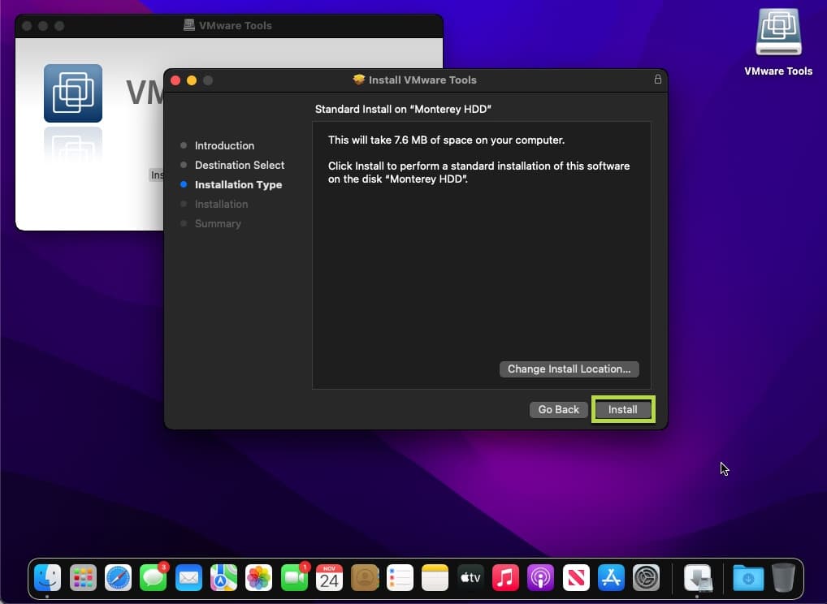Open Photos app from the Dock
827x604 pixels.
tap(258, 577)
